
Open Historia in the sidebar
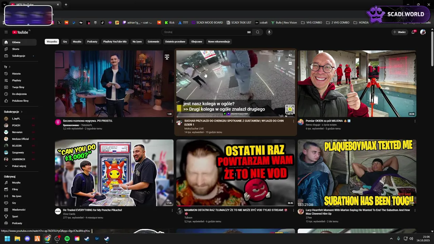[x=19, y=74]
